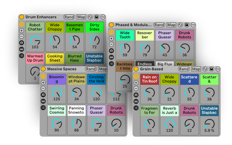Click the plus icon in Drum Enhancers sidebar
The image size is (232, 145).
[x=21, y=30]
